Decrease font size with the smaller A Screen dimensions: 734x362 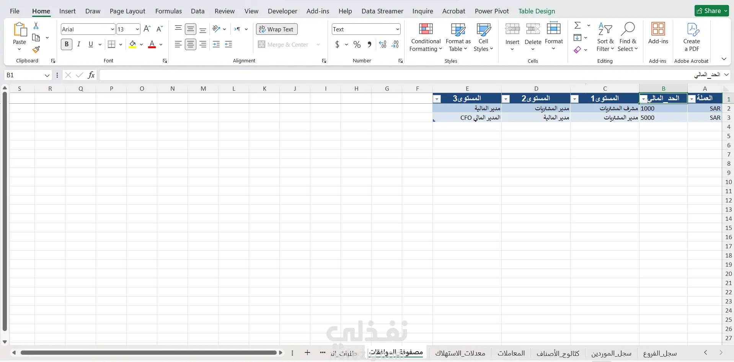pos(160,29)
